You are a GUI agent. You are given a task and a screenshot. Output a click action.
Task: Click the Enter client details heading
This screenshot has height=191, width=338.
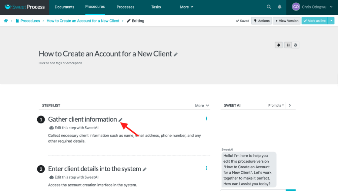tap(94, 169)
